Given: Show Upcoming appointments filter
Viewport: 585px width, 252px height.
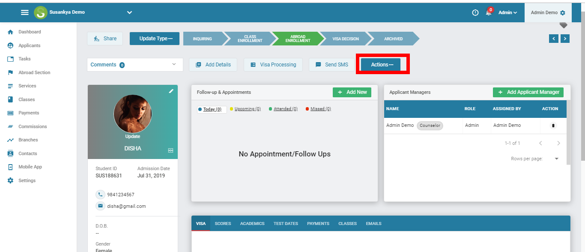Looking at the screenshot, I should (x=248, y=109).
